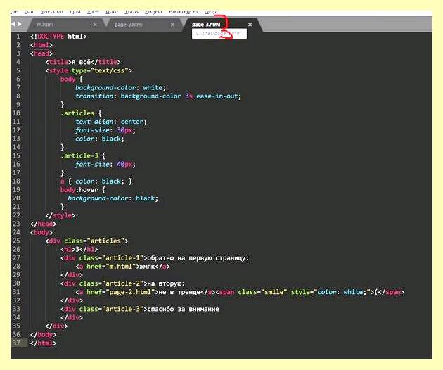Image resolution: width=443 pixels, height=370 pixels.
Task: Click line number 10 in gutter
Action: tap(16, 113)
